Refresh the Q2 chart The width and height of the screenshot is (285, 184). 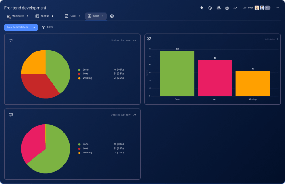277,39
